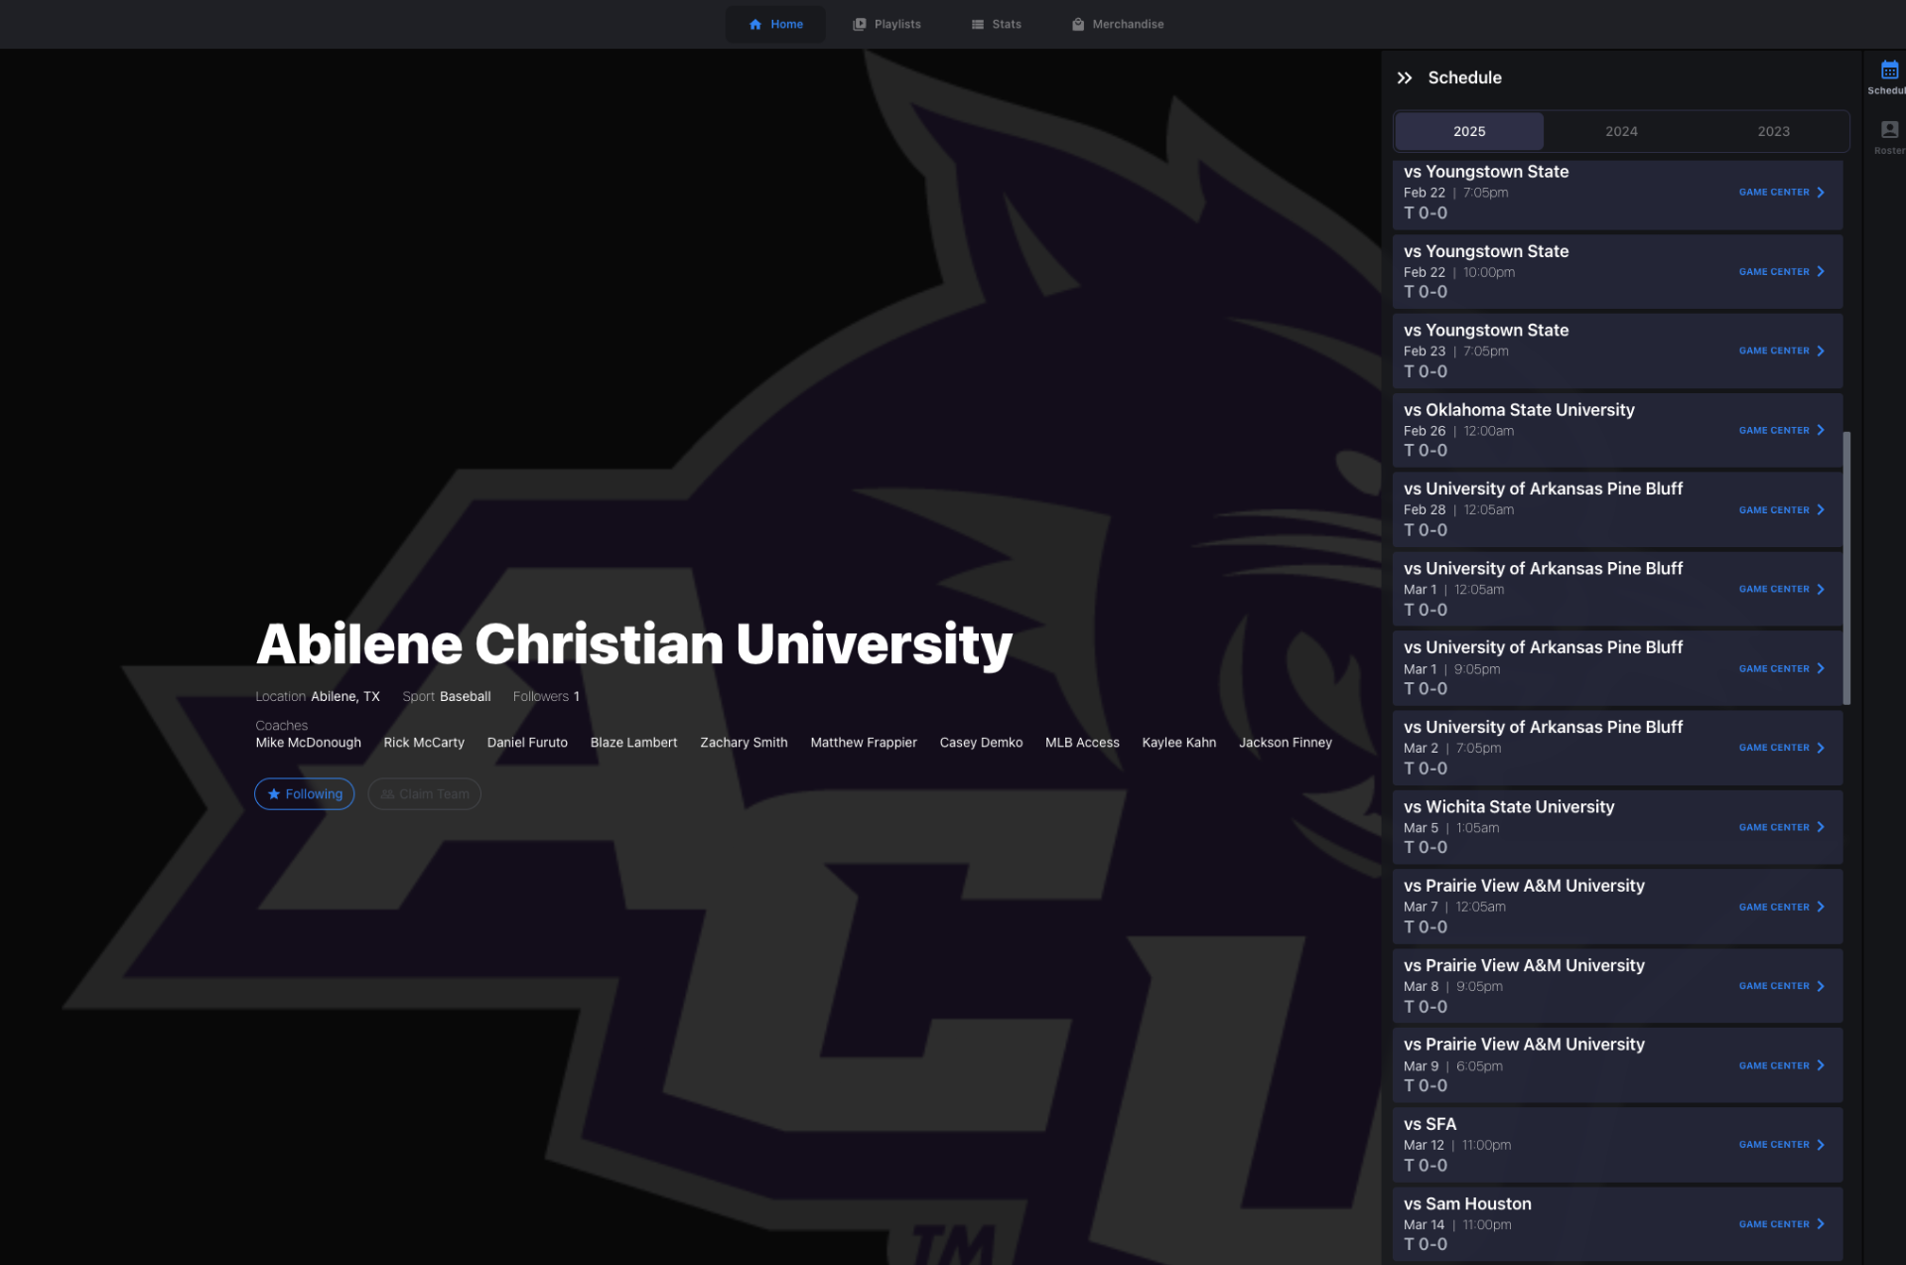Switch to the 2023 season tab
This screenshot has width=1906, height=1265.
(x=1773, y=131)
